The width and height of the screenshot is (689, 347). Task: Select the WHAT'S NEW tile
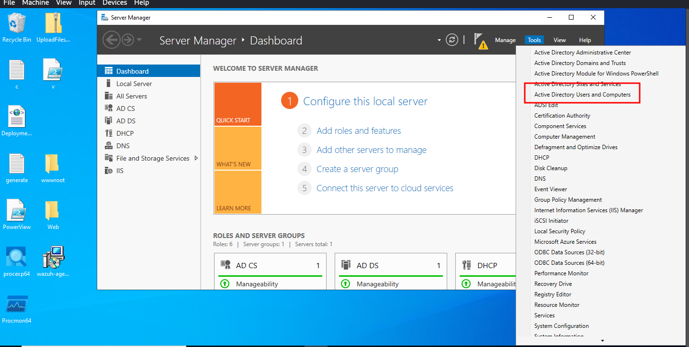(x=238, y=148)
